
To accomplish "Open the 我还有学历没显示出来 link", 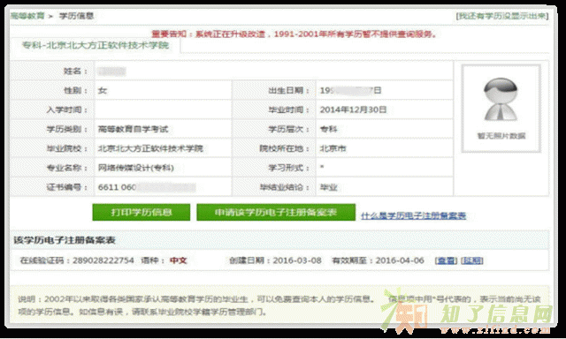I will click(x=502, y=16).
